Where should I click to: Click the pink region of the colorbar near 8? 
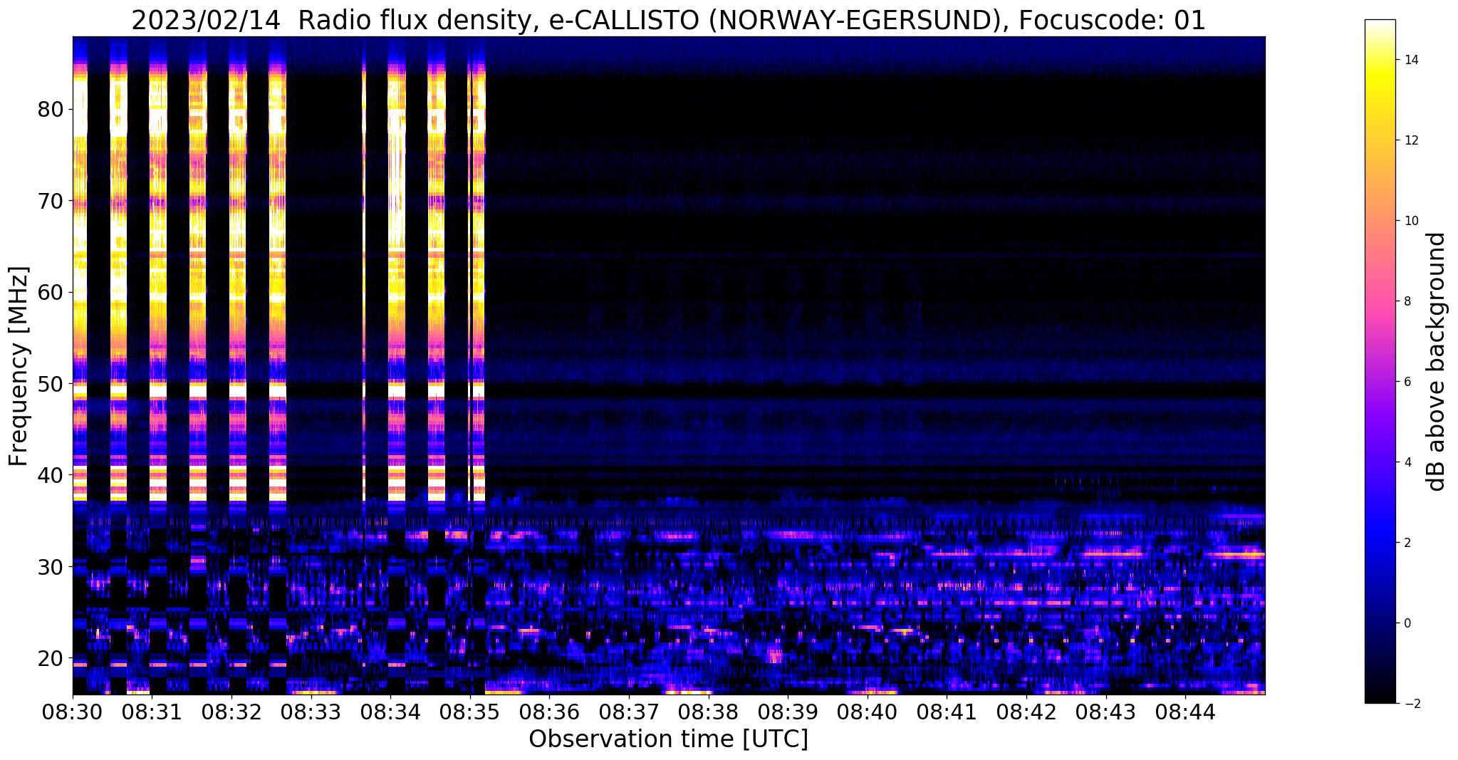click(1380, 301)
